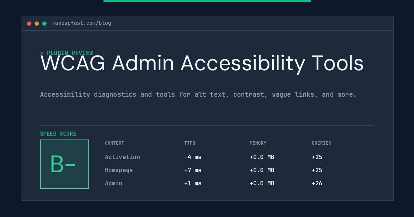Click the QUERIES column header

point(322,143)
